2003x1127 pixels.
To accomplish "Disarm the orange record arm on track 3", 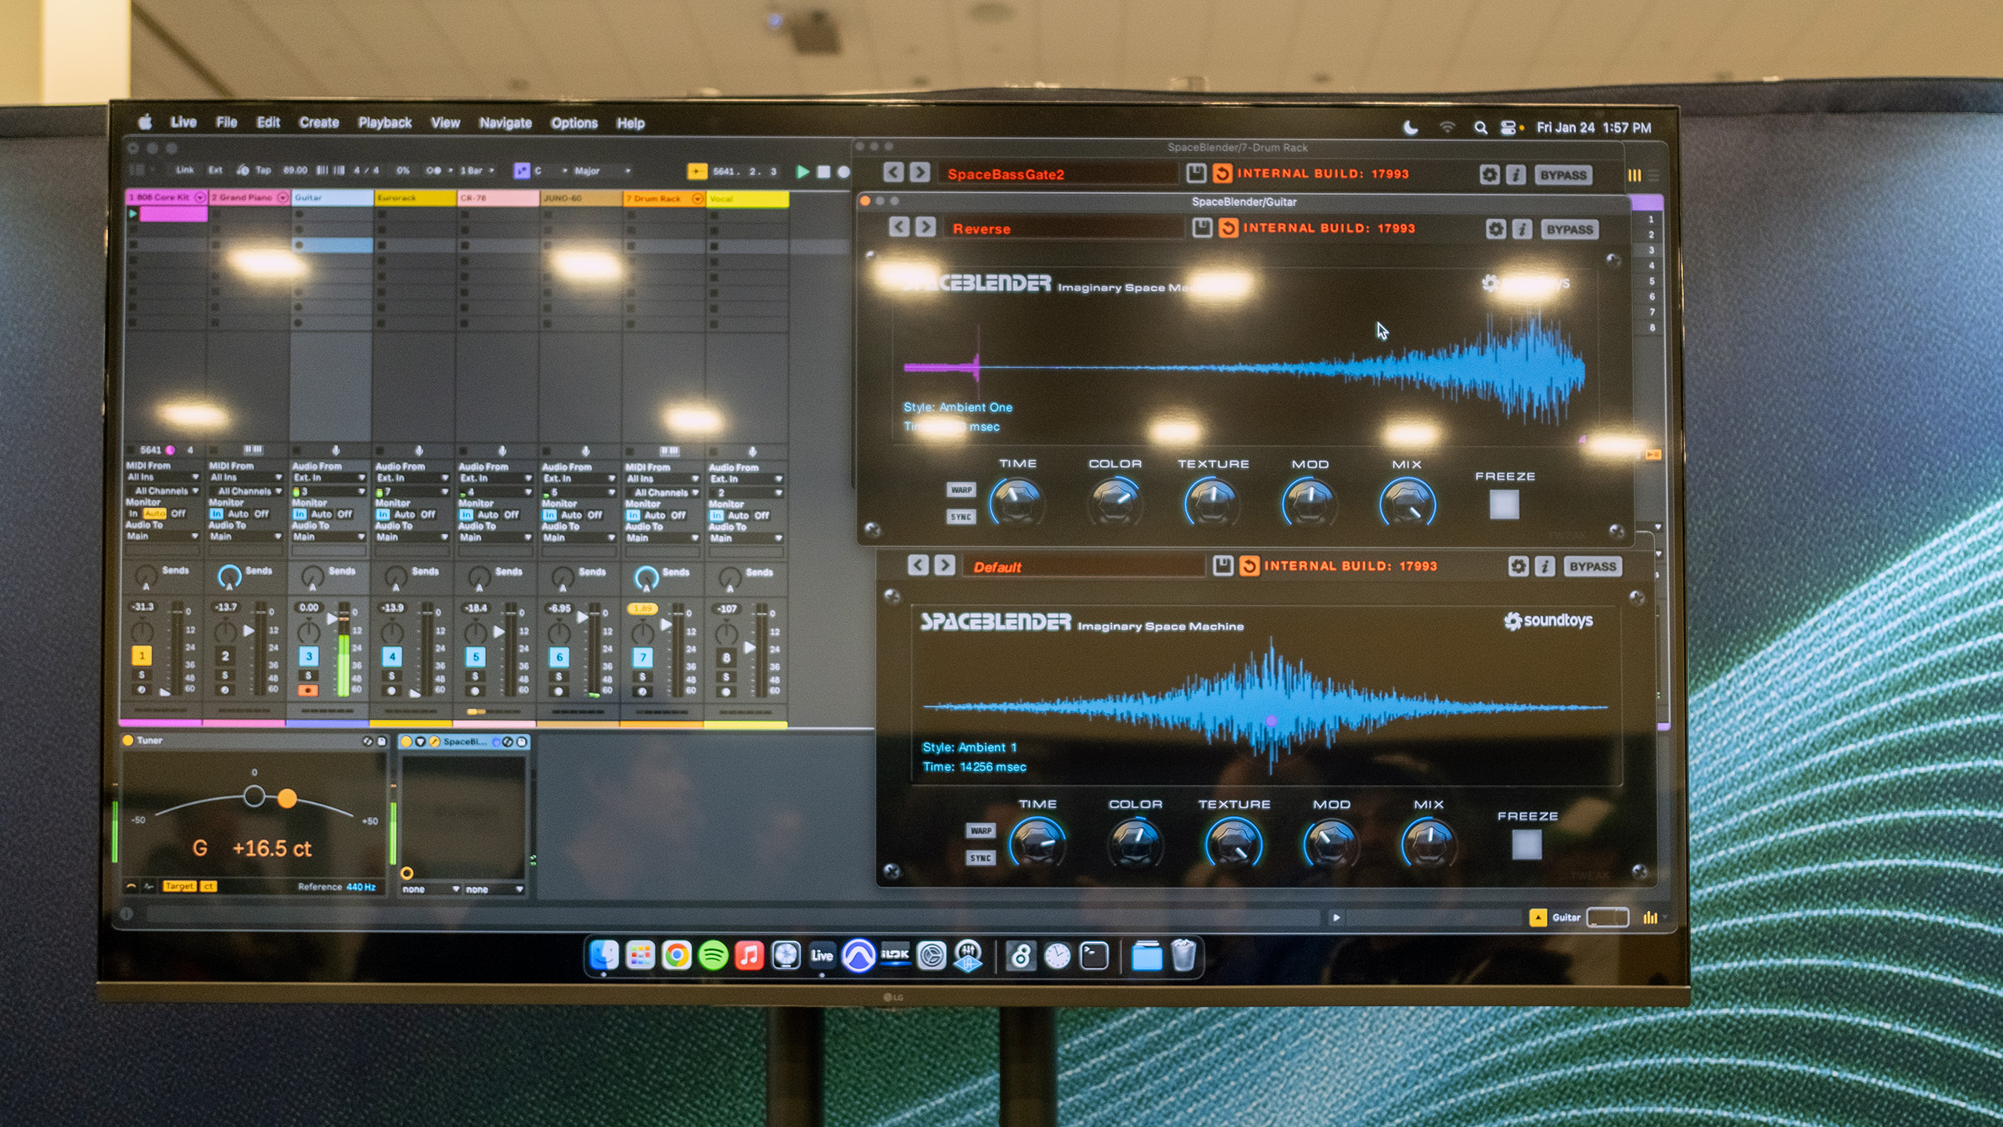I will click(308, 691).
